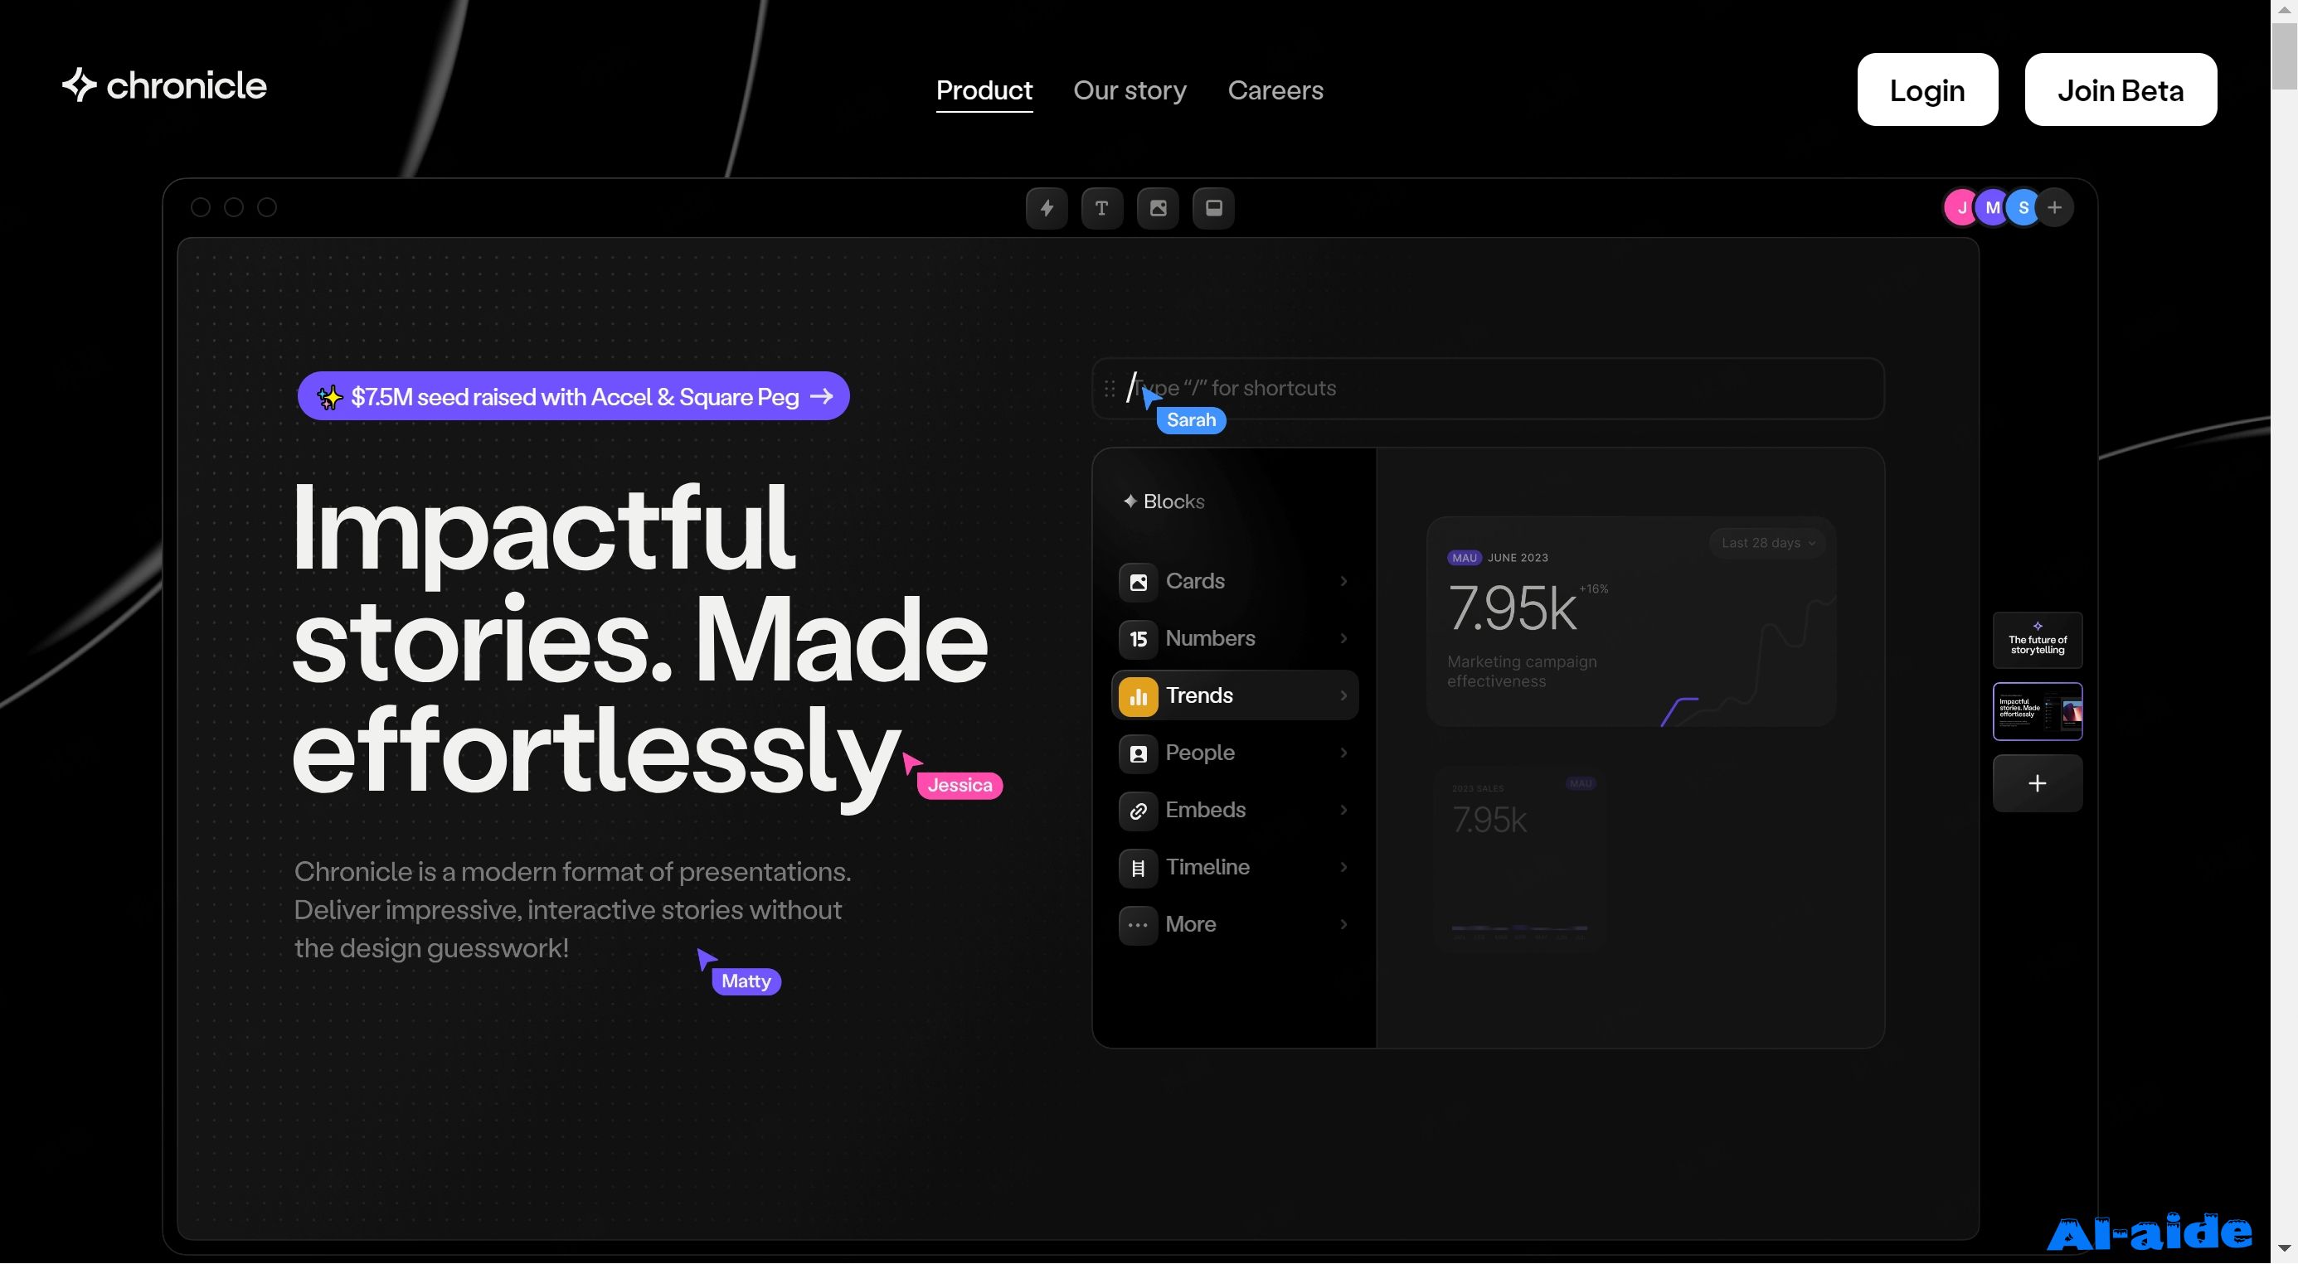Click the Embeds link icon
This screenshot has width=2298, height=1264.
pos(1139,811)
